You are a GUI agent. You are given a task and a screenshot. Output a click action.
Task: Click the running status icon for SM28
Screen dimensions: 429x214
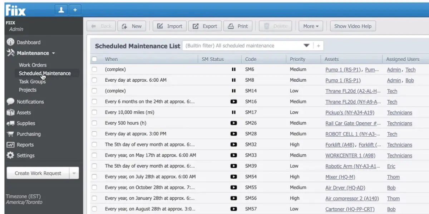click(x=234, y=134)
